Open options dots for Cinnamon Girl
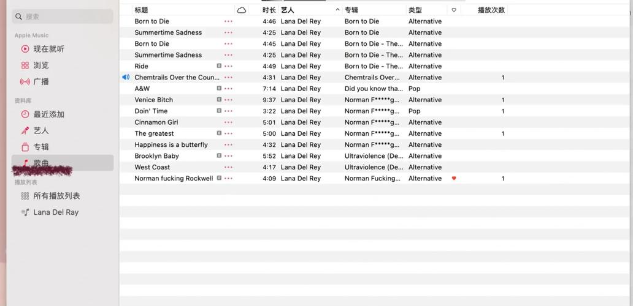 coord(229,123)
